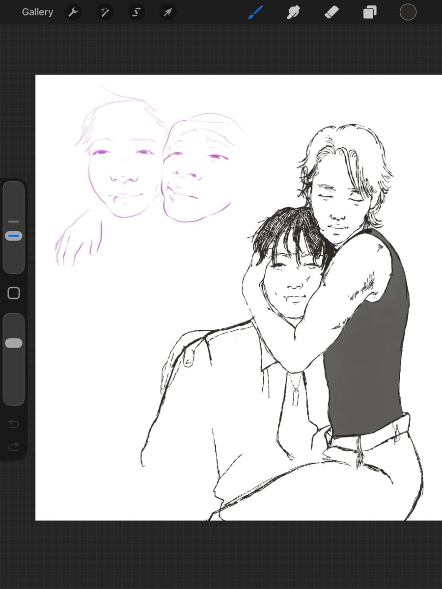Viewport: 442px width, 589px height.
Task: Open the active color picker circle
Action: (408, 12)
